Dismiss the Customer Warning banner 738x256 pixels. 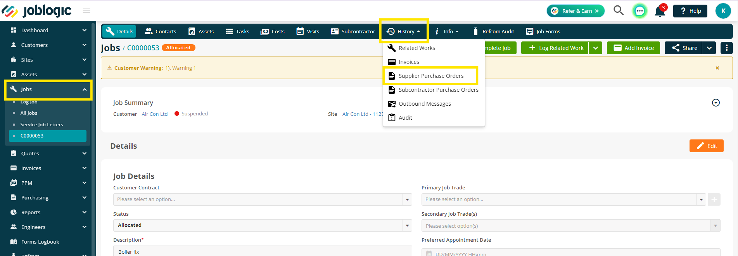717,68
